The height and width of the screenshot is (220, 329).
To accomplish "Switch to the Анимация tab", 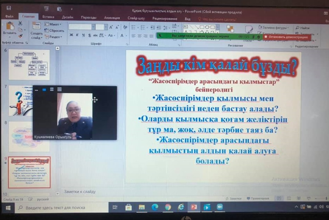I will [x=112, y=18].
